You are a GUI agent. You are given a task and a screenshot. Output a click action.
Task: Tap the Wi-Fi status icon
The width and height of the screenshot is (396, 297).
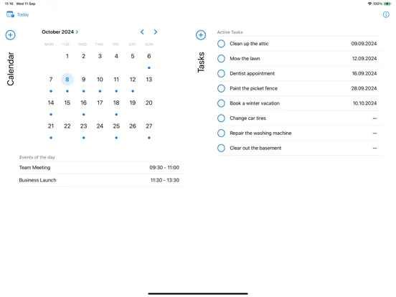[x=369, y=4]
